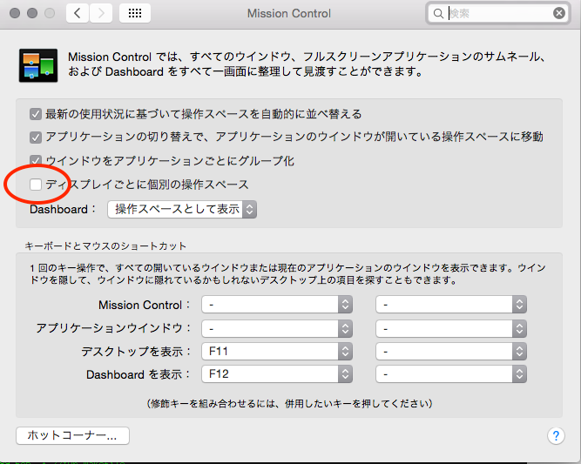
Task: Click the Mission Control app icon
Action: pos(38,65)
